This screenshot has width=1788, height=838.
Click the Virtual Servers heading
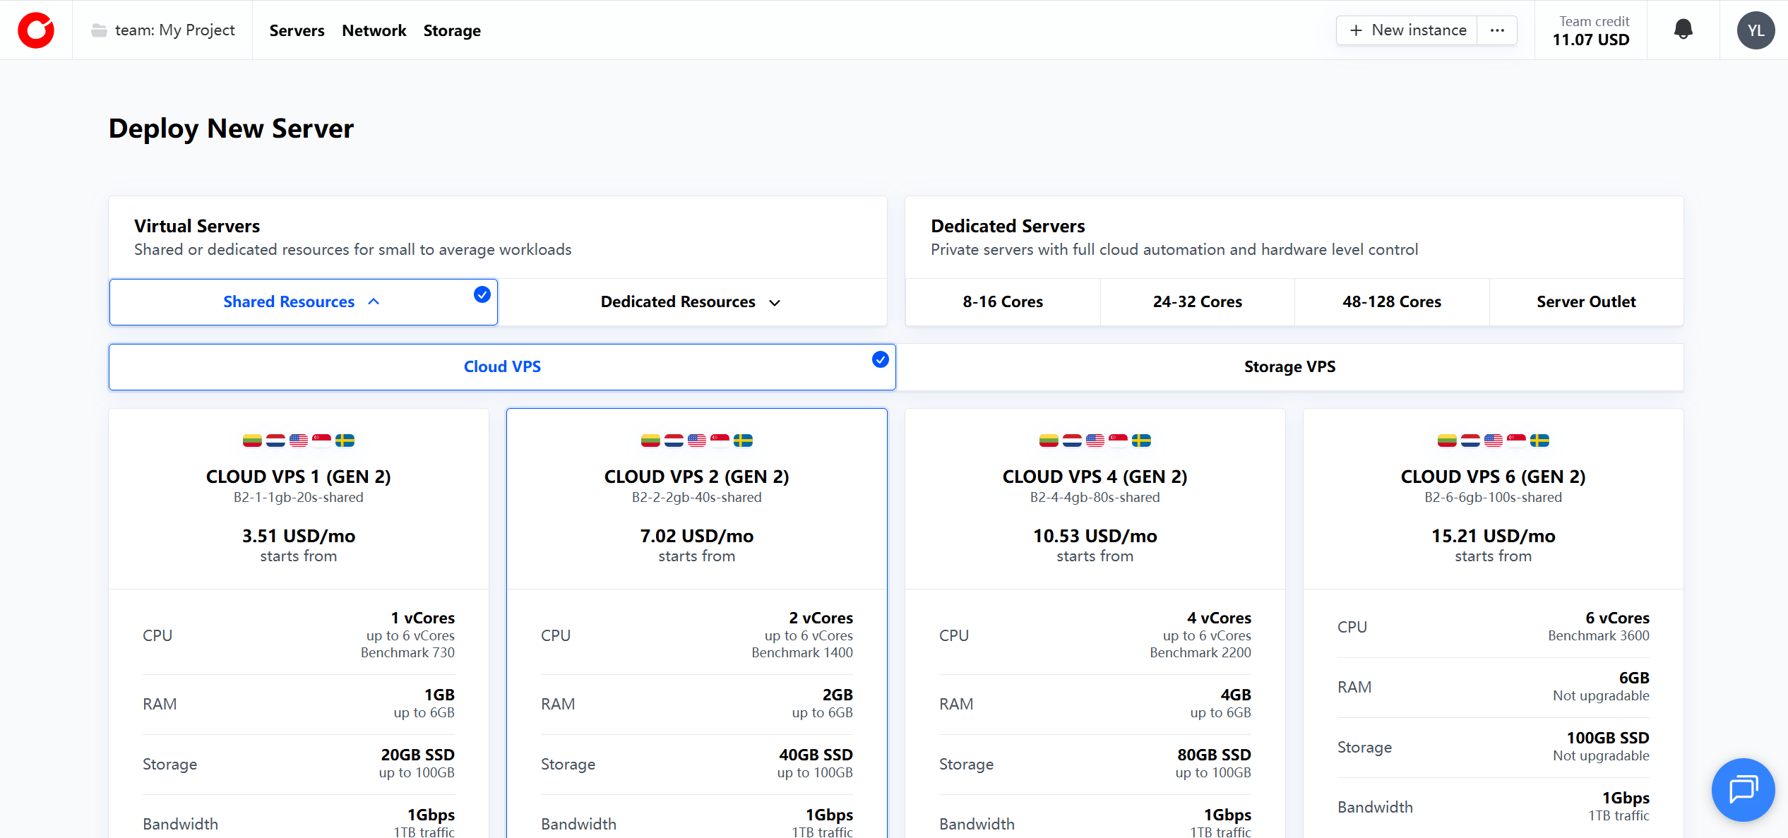click(x=197, y=226)
